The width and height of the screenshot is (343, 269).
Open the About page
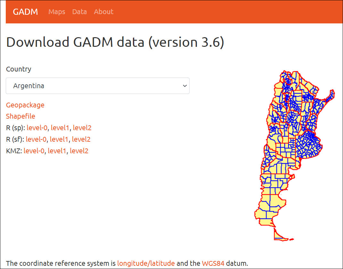tap(103, 12)
